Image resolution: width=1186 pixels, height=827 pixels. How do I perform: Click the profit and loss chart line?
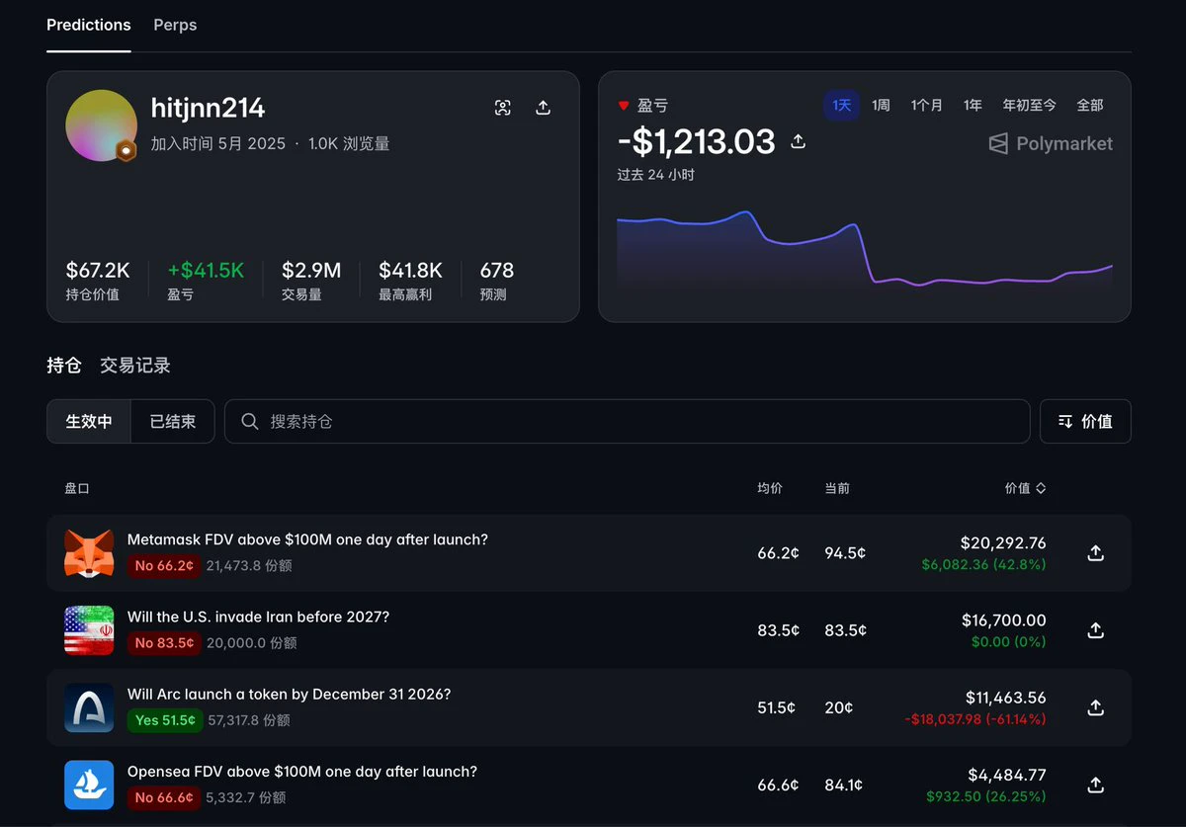(865, 250)
